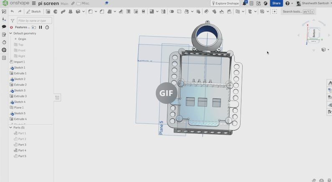Select the Plane tool

click(238, 12)
